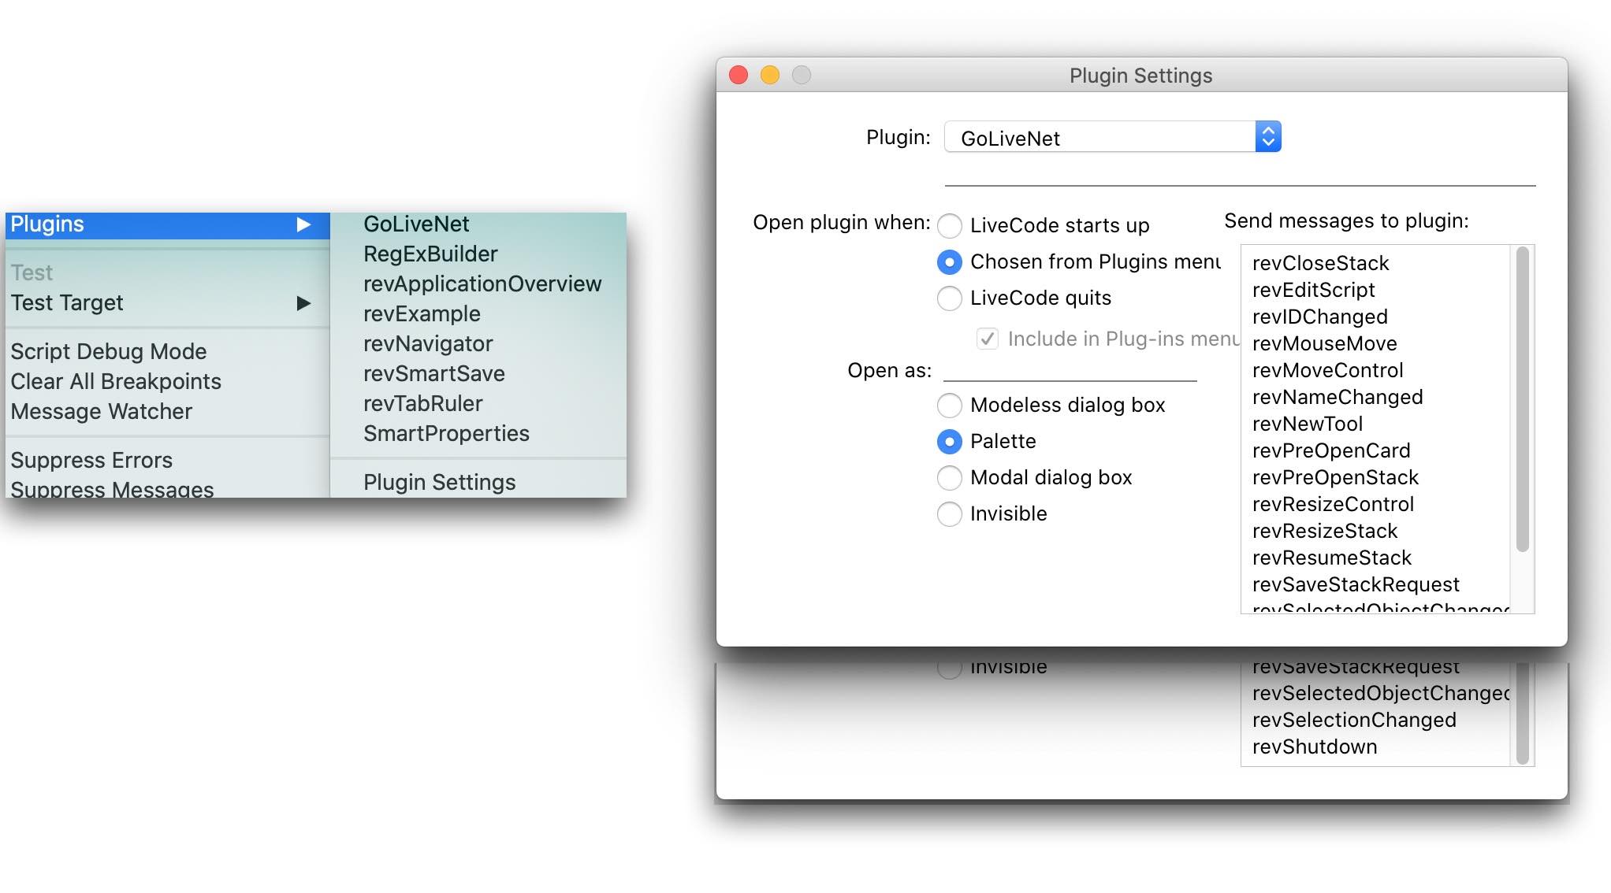Expand Plugins submenu arrow
The image size is (1611, 893).
[303, 224]
